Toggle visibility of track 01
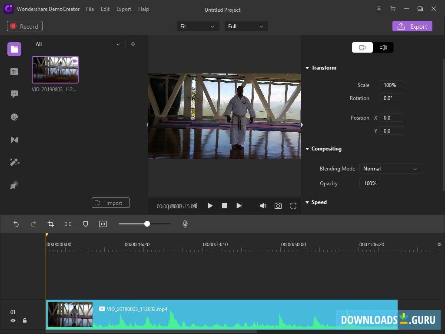The image size is (445, 334). coord(13,321)
